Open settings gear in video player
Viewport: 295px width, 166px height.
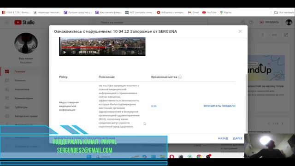tap(132, 52)
